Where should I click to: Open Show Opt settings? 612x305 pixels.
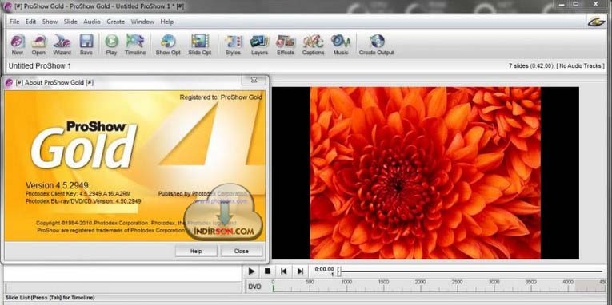[x=168, y=45]
